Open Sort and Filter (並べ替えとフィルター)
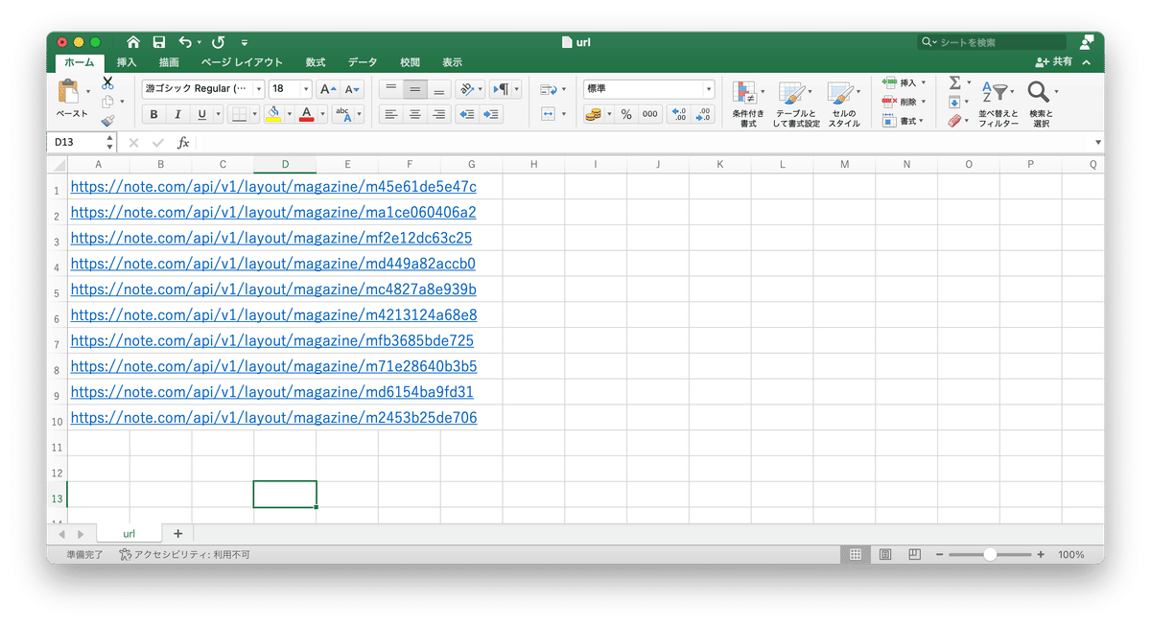1151x625 pixels. pyautogui.click(x=998, y=104)
